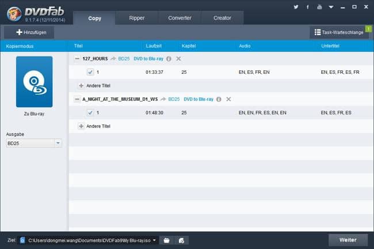Click runtime 01:33:37
The image size is (374, 249).
click(x=154, y=72)
